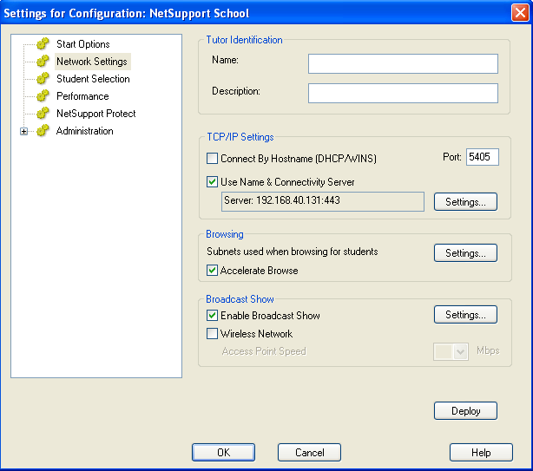Select Student Selection in the tree
Image resolution: width=533 pixels, height=471 pixels.
pyautogui.click(x=93, y=79)
